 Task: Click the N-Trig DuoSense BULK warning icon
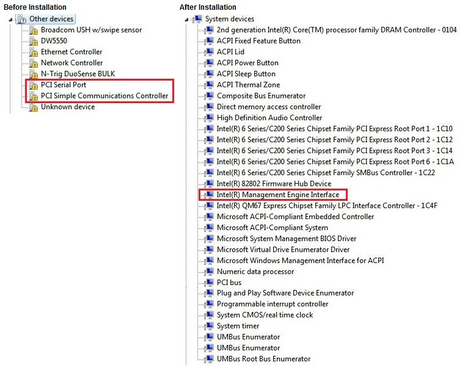pos(33,74)
